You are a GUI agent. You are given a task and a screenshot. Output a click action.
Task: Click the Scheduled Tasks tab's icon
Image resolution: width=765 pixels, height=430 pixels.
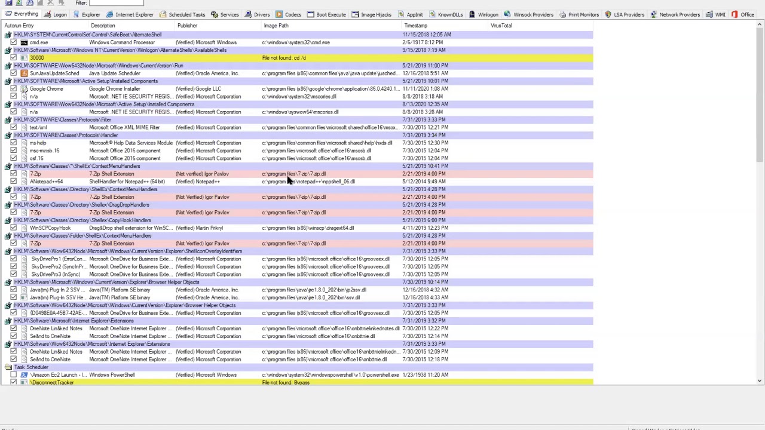point(163,14)
